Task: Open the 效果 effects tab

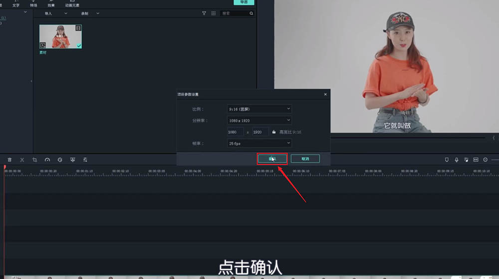Action: (51, 3)
